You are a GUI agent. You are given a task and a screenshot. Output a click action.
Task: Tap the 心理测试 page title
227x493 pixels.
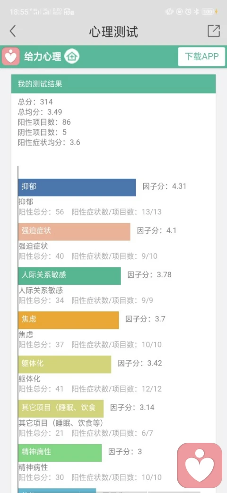point(113,31)
